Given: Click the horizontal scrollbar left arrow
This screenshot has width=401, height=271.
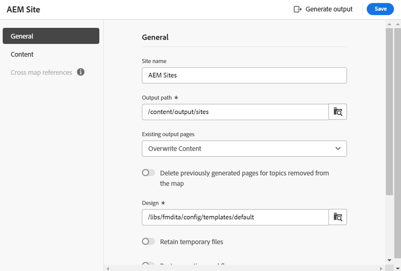Looking at the screenshot, I should pyautogui.click(x=108, y=268).
